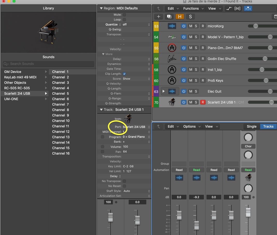Image resolution: width=277 pixels, height=235 pixels.
Task: Click the Godin Elec Shuffle track icon
Action: coord(172,59)
